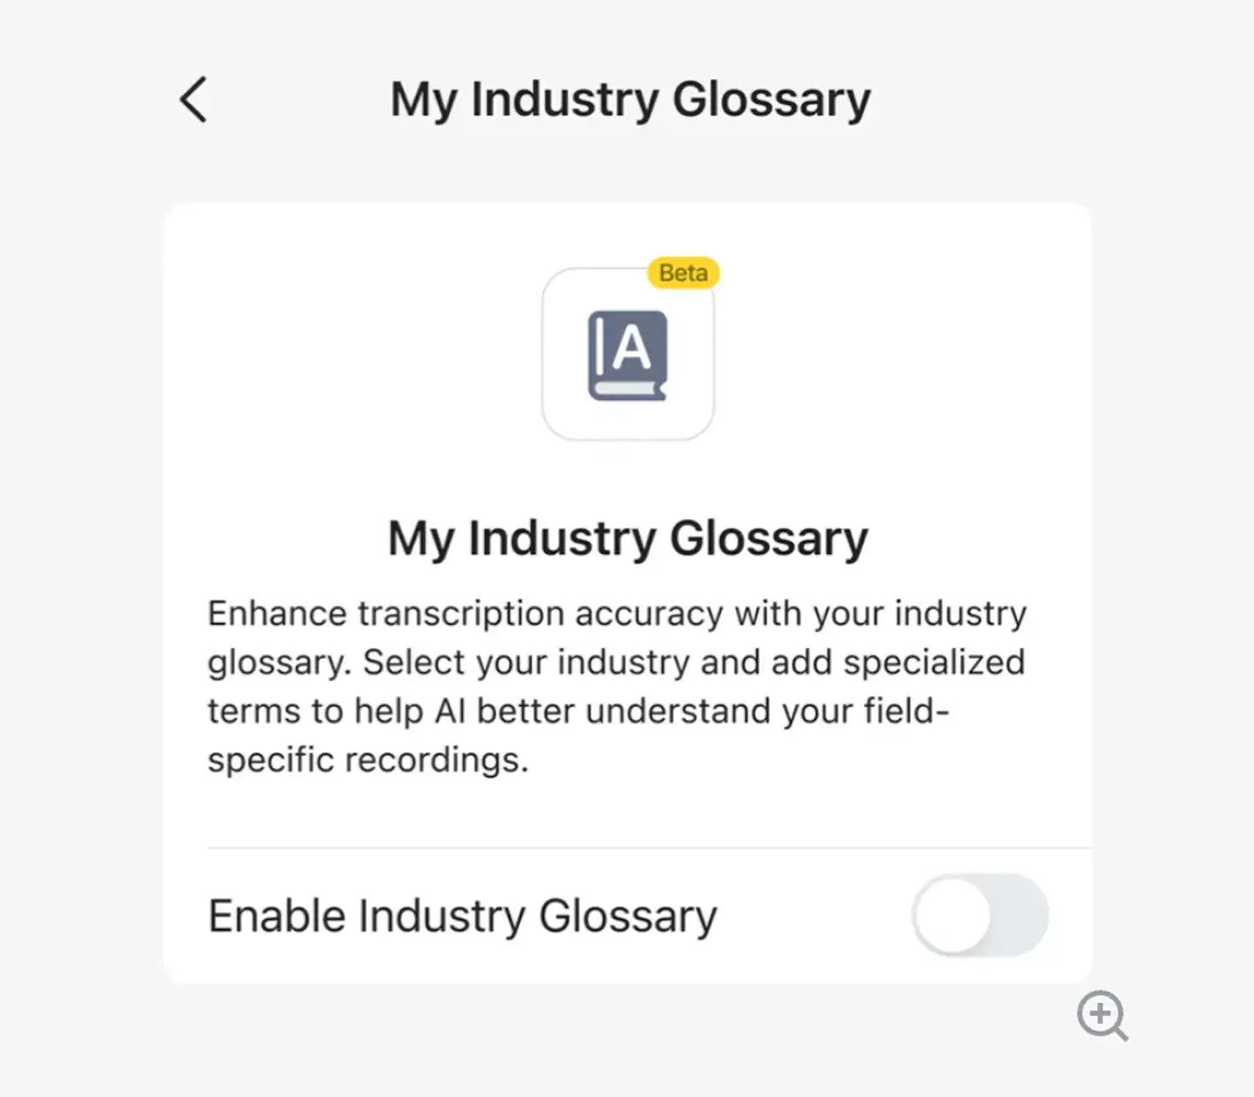Click the yellow Beta badge
The height and width of the screenshot is (1097, 1254).
coord(683,273)
